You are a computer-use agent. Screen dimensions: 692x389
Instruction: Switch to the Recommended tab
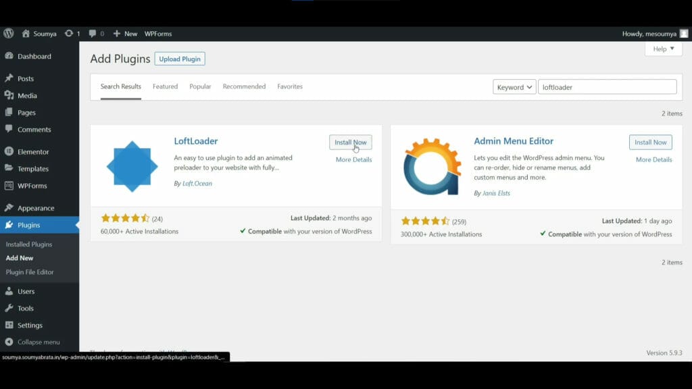tap(244, 86)
